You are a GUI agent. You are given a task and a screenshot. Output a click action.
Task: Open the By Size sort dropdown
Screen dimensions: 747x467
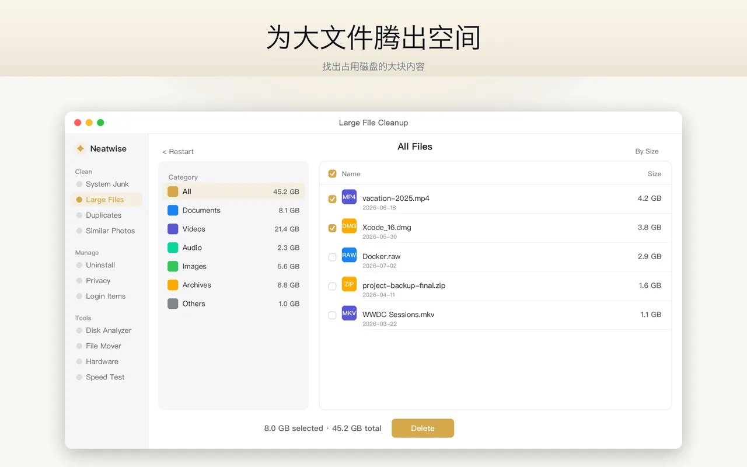pos(647,151)
